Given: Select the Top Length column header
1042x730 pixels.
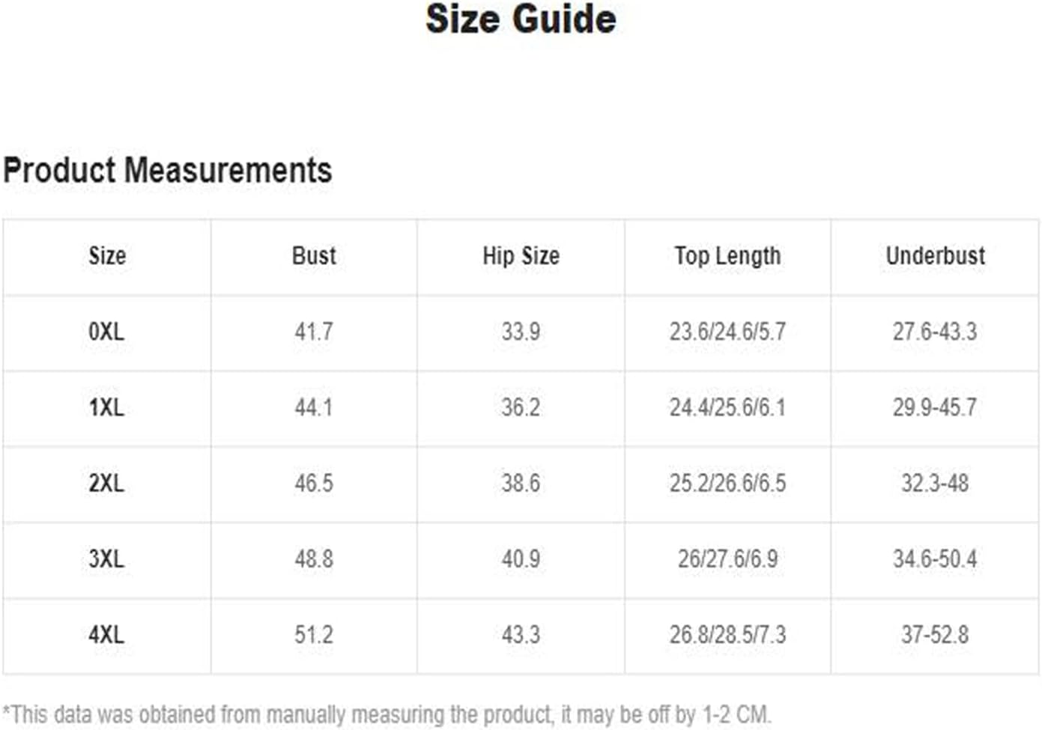Looking at the screenshot, I should [727, 257].
